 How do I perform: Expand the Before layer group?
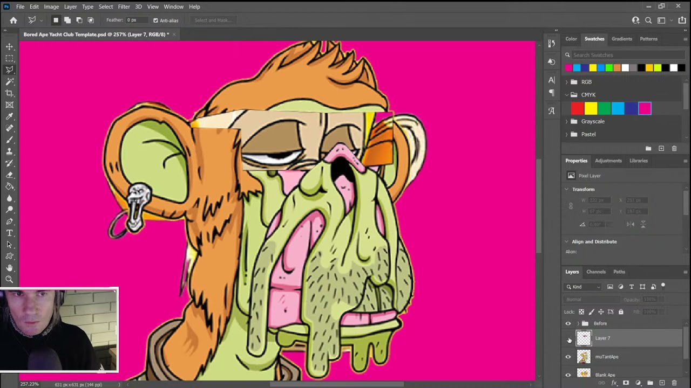pyautogui.click(x=578, y=323)
